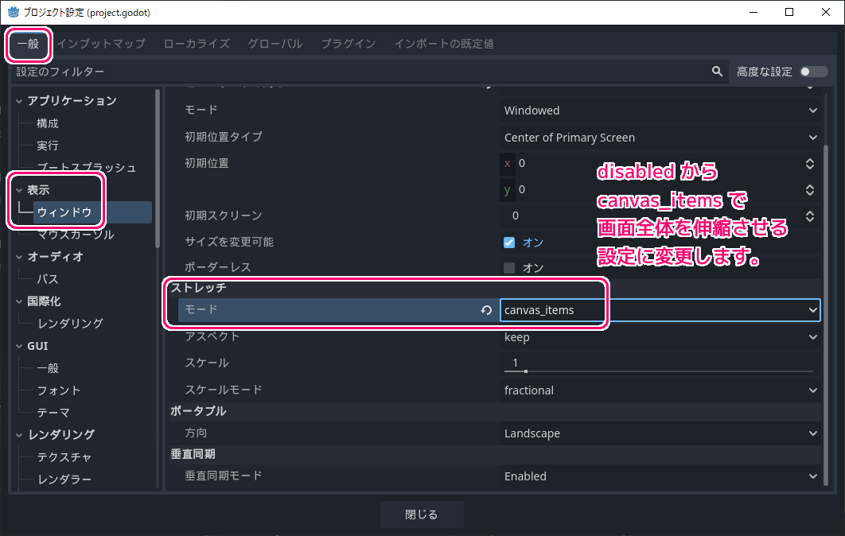The image size is (845, 536).
Task: Collapse the 国際化 tree section
Action: click(19, 301)
